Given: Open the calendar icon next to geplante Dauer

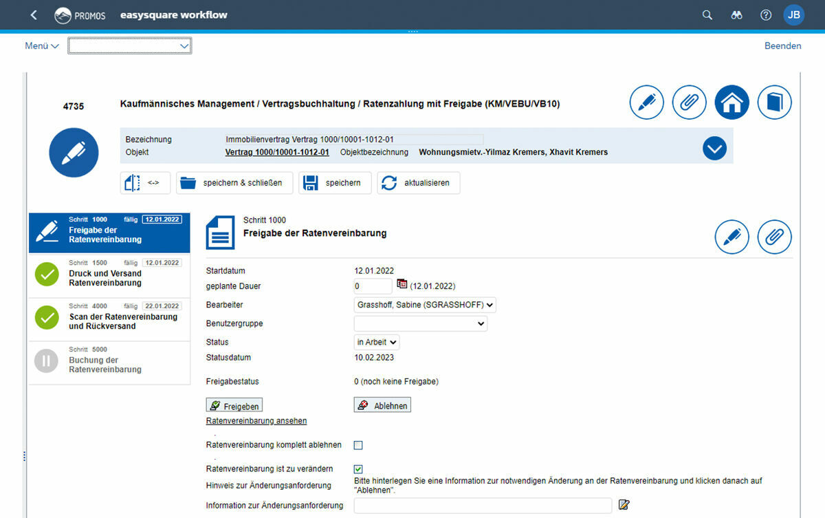Looking at the screenshot, I should [401, 284].
